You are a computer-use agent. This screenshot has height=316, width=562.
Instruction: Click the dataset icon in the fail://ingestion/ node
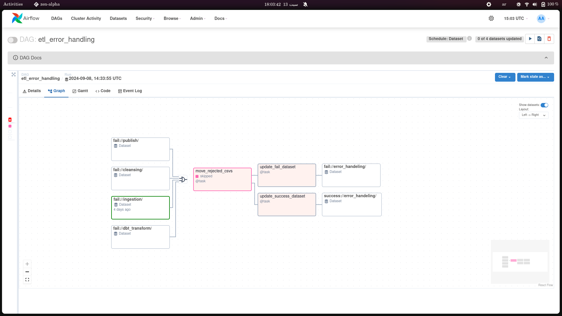coord(116,205)
